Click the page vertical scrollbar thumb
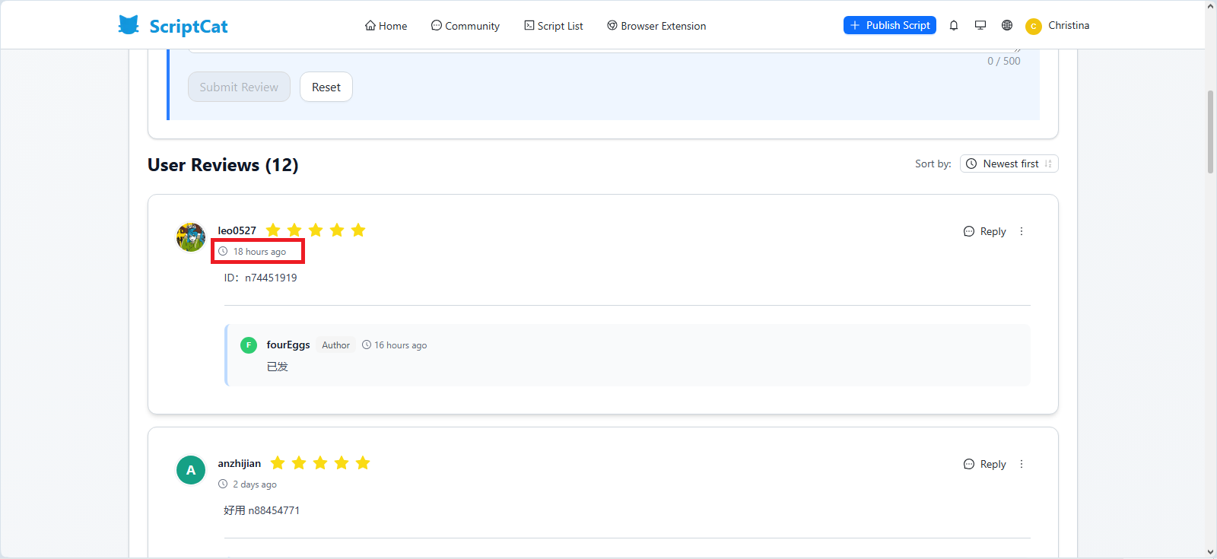Viewport: 1217px width, 559px height. [x=1210, y=132]
